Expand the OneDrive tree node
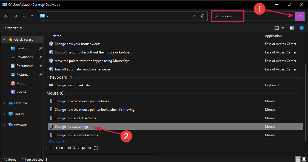Screen dimensions: 308x162 point(4,103)
